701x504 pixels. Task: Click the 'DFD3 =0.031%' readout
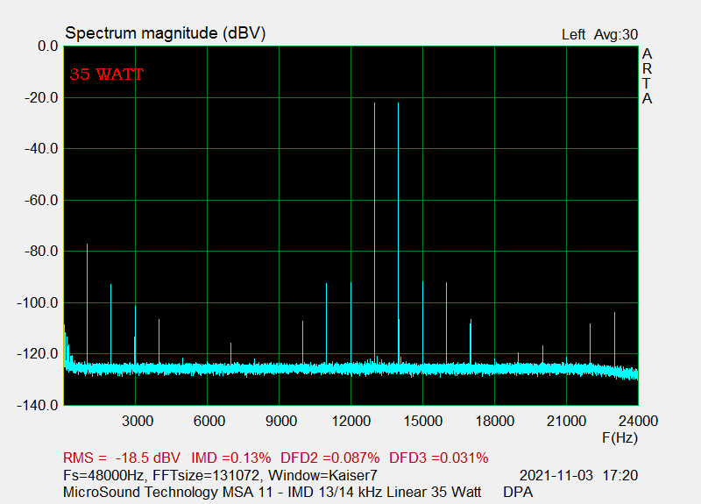(439, 458)
